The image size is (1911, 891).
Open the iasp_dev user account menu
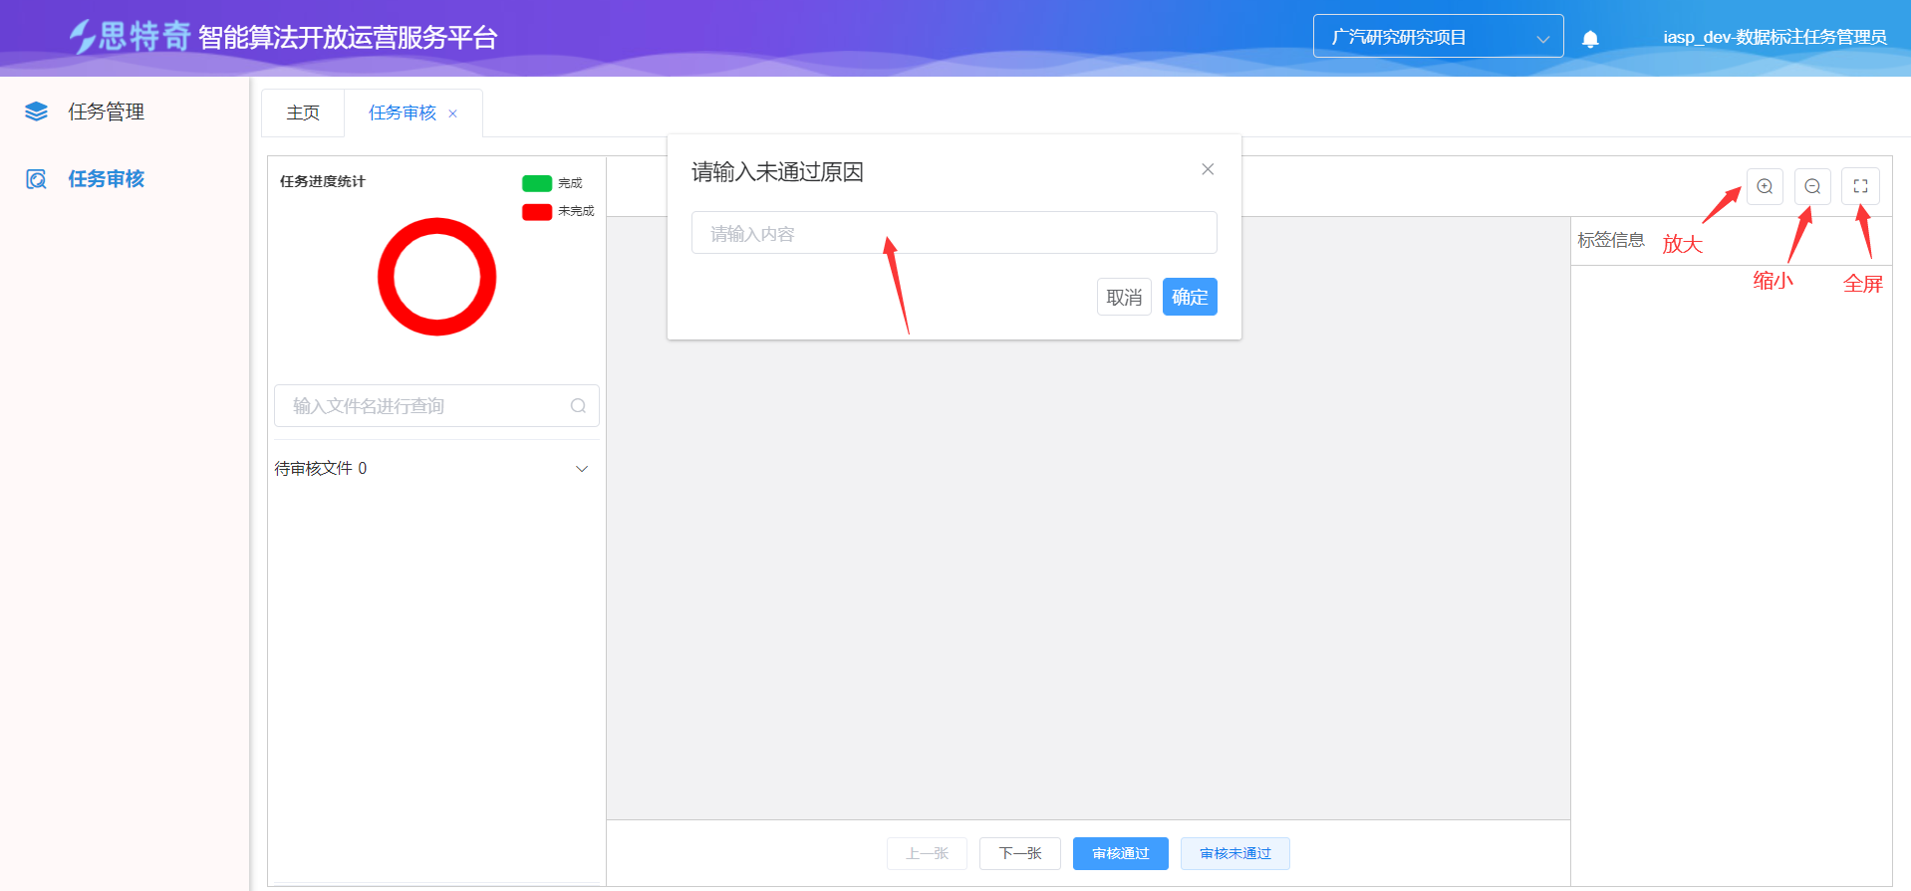tap(1774, 38)
